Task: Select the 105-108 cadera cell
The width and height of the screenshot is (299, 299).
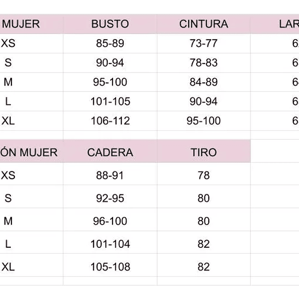Action: [110, 267]
